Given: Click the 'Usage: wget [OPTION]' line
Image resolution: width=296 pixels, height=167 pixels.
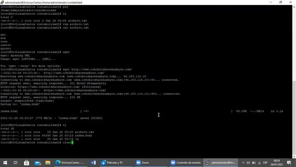Looking at the screenshot, I should [x=28, y=59].
